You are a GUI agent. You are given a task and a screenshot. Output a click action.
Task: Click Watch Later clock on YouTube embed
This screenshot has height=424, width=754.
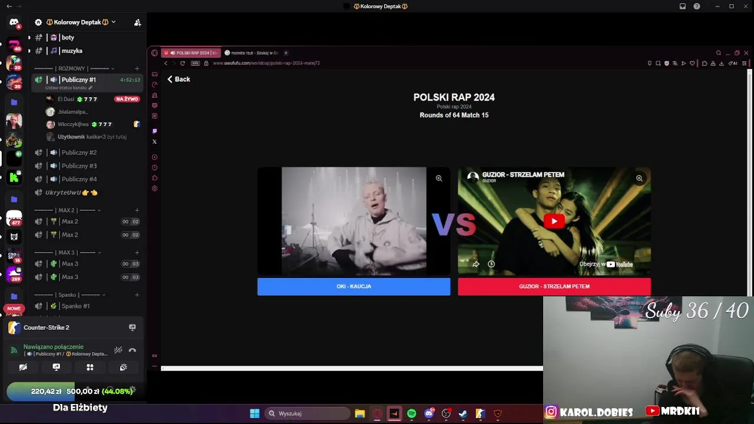pos(491,264)
